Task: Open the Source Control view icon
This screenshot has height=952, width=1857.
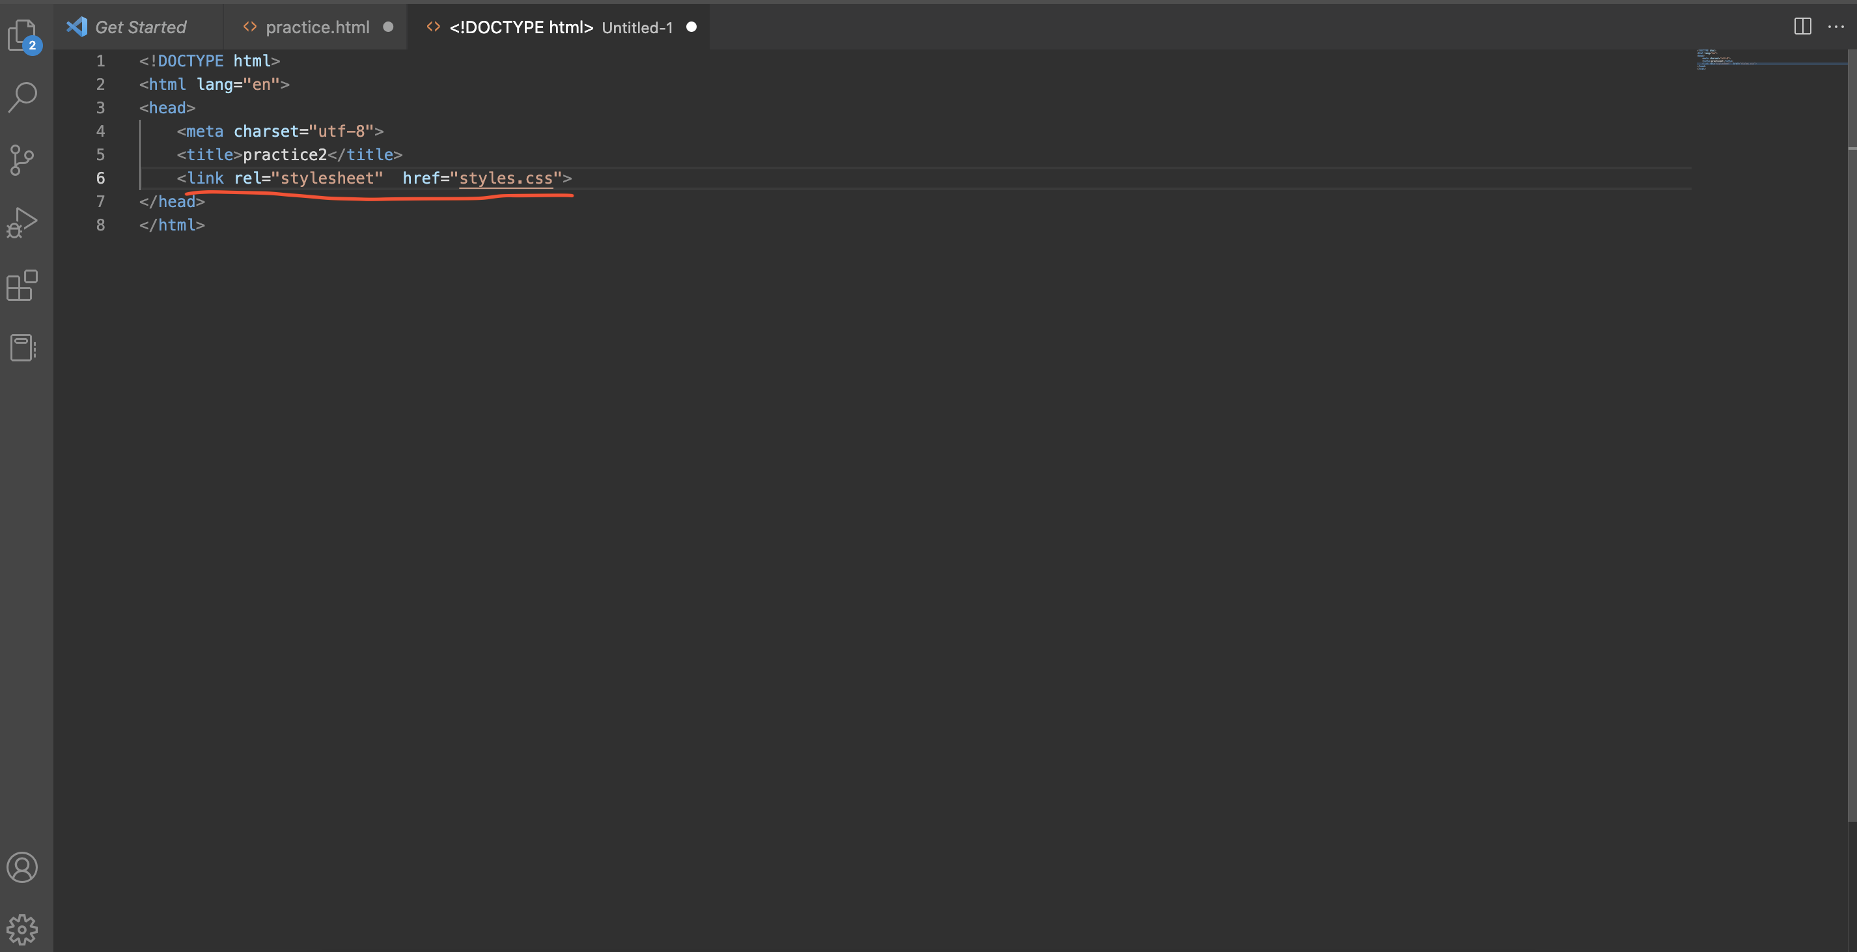Action: [22, 160]
